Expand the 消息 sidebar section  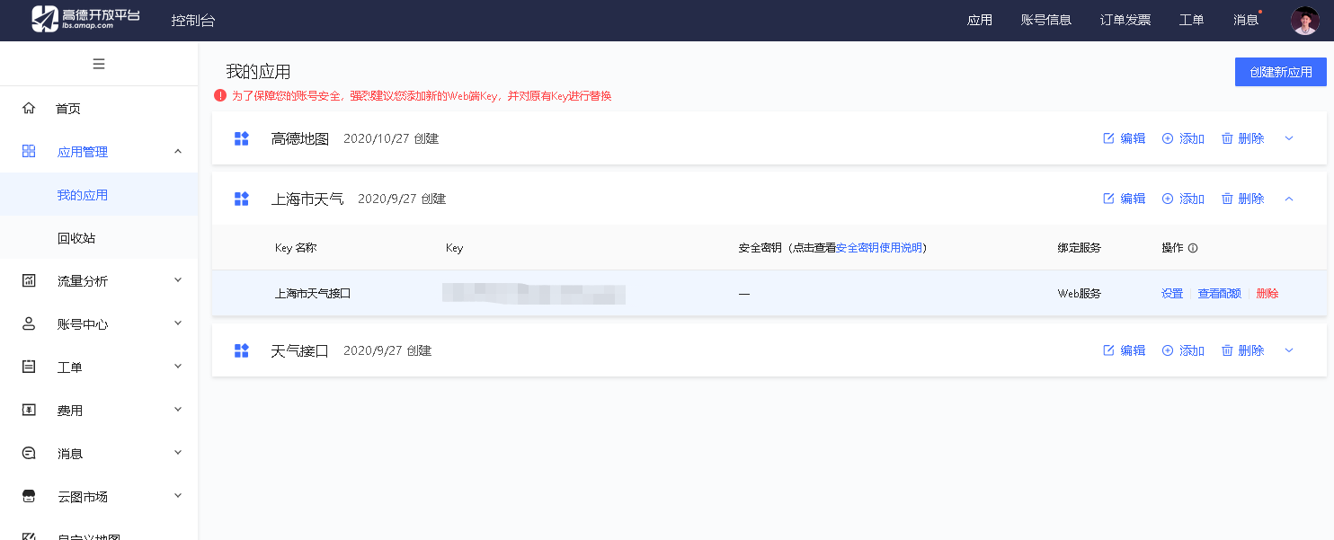tap(178, 453)
